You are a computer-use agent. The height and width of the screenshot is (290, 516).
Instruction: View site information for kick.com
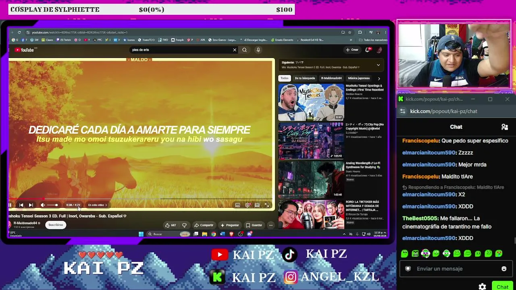coord(403,111)
